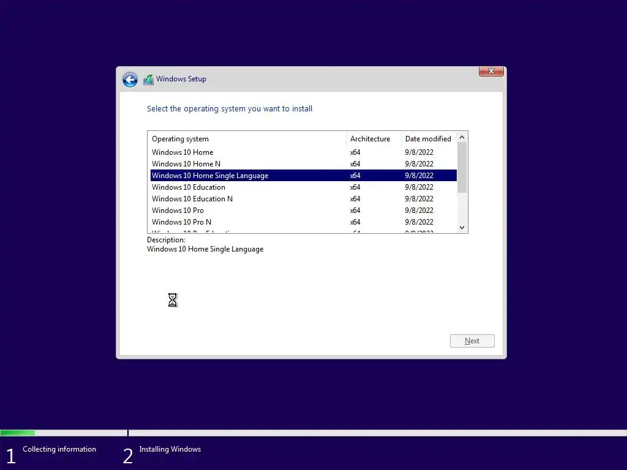The height and width of the screenshot is (470, 627).
Task: Select Windows 10 Home Single Language row
Action: (x=304, y=176)
